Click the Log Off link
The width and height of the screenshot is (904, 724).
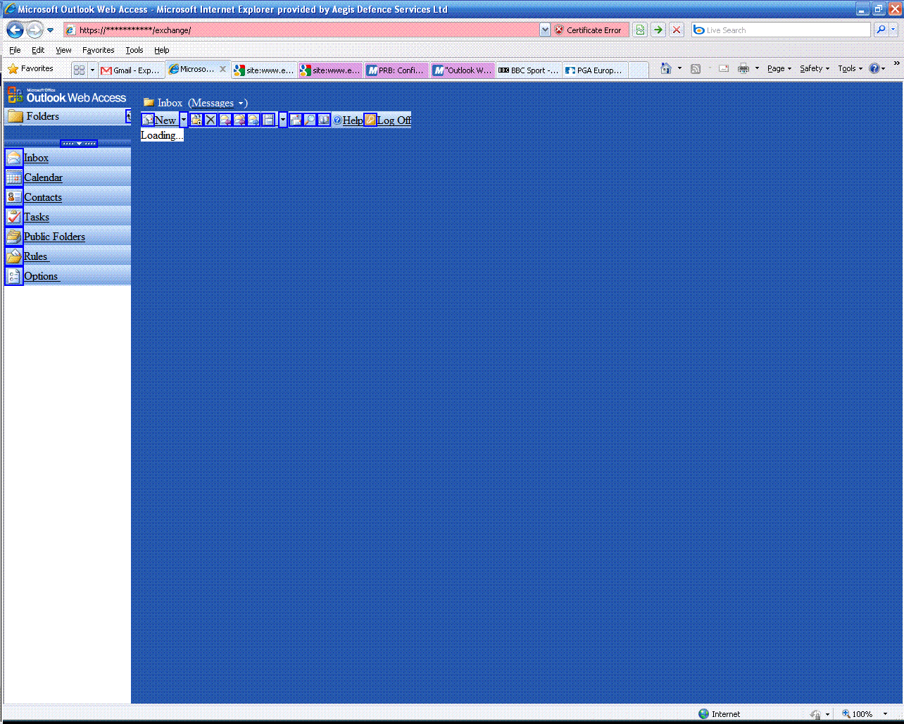(394, 120)
